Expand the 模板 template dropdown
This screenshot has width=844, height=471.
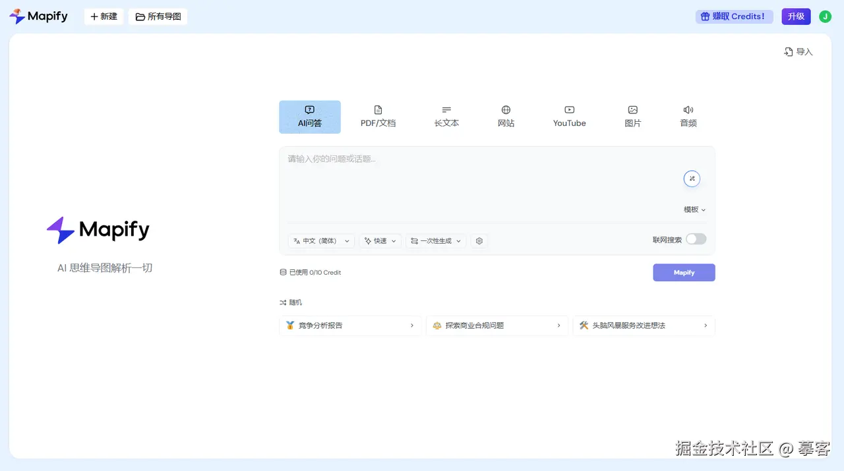(695, 209)
